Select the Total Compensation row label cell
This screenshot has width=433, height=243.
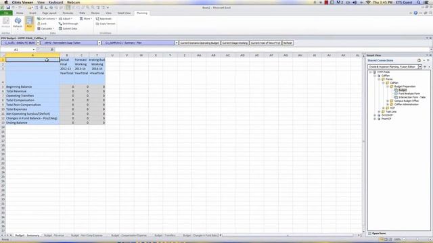click(32, 101)
